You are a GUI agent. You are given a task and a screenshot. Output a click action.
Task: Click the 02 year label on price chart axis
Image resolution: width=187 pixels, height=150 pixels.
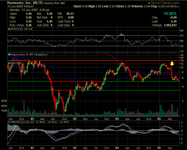tap(32, 119)
